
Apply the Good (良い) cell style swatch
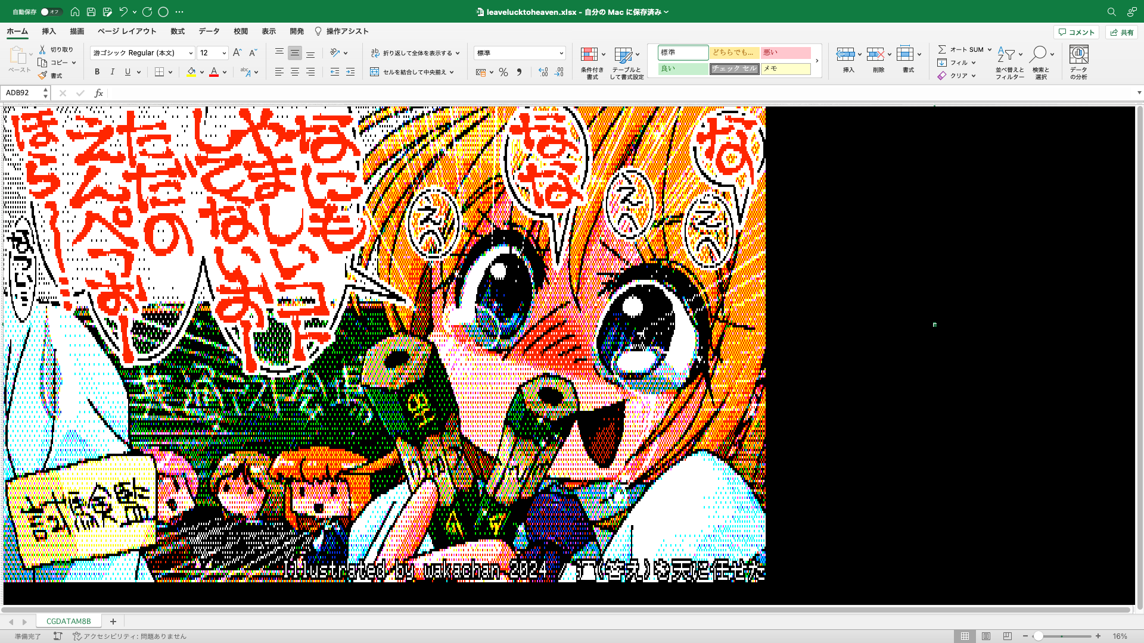pos(683,68)
